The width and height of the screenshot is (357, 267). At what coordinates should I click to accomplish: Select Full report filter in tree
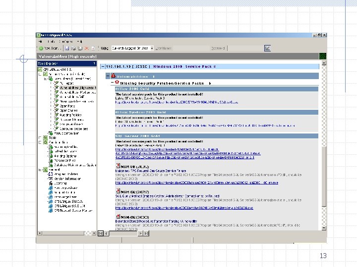[x=66, y=84]
